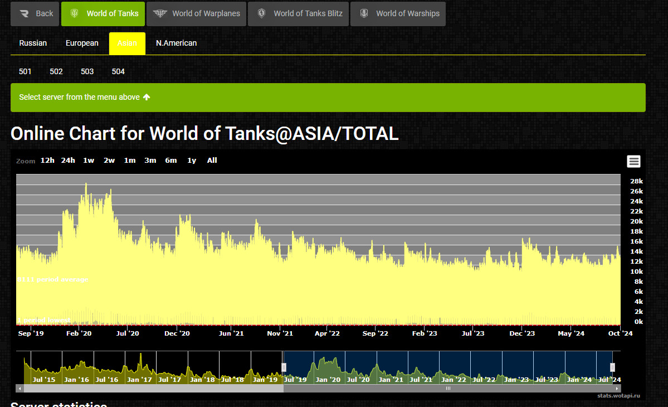Click the navigator scrollbar left arrow
Screen dimensions: 668x407
click(x=19, y=389)
